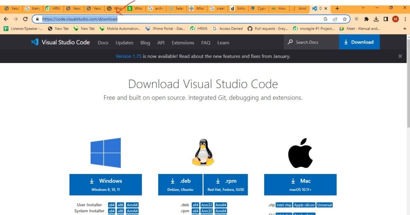
Task: Click the Windows logo image
Action: (106, 153)
